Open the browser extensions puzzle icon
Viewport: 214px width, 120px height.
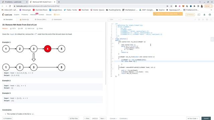(x=194, y=6)
